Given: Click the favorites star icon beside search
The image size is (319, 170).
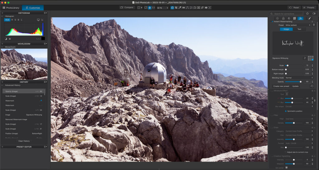Looking at the screenshot, I should click(x=307, y=14).
